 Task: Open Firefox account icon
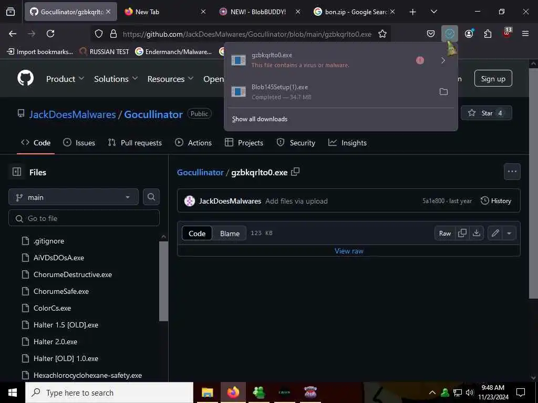click(x=469, y=34)
